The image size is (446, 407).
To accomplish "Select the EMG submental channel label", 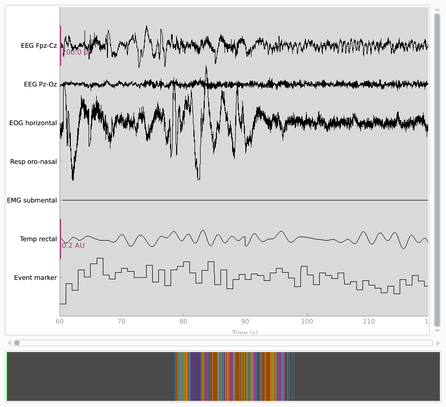I will click(x=32, y=200).
